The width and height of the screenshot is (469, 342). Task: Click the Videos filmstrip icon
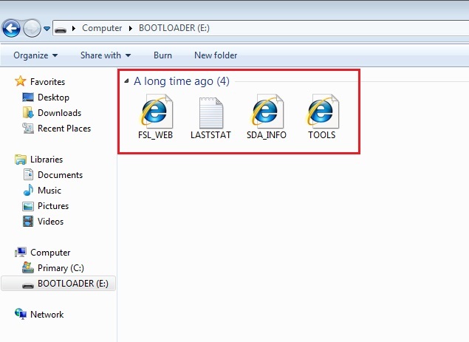[x=28, y=222]
